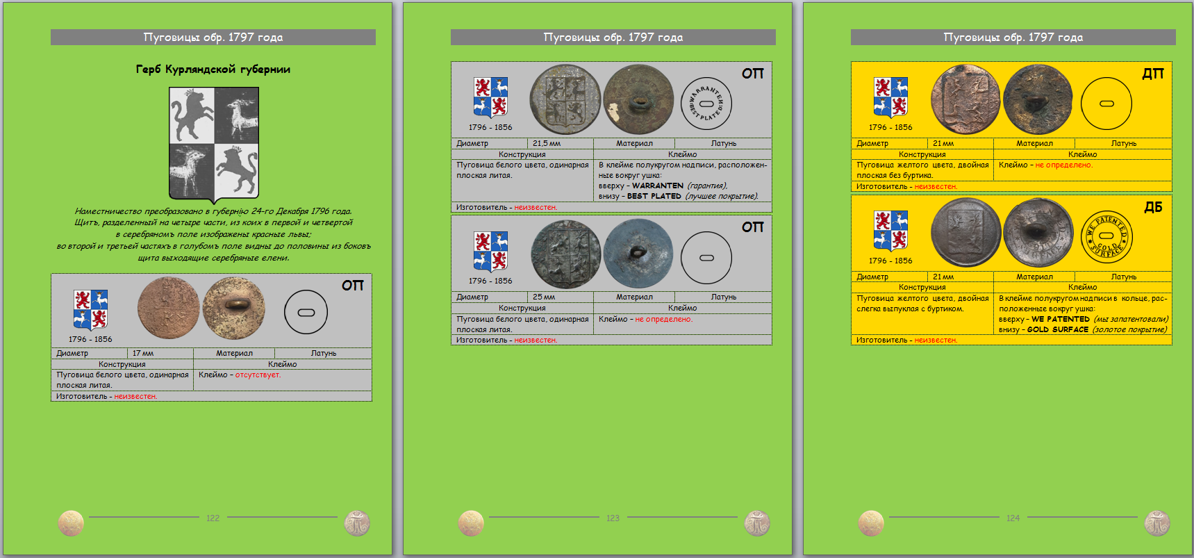The image size is (1194, 558).
Task: Click the colored crest icon in the 17 mm entry
Action: click(91, 310)
